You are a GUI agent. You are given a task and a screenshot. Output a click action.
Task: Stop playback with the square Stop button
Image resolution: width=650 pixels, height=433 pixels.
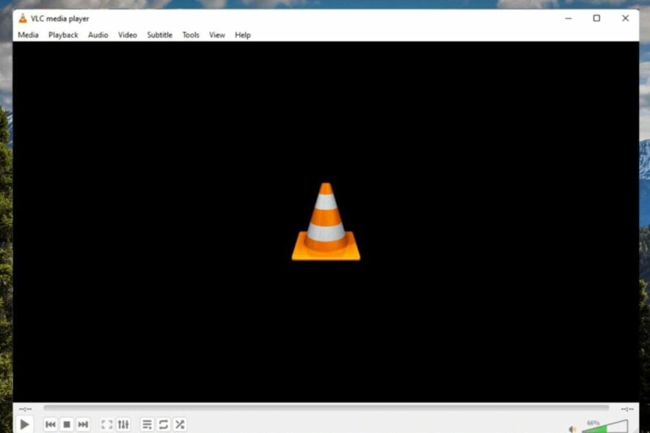(67, 424)
